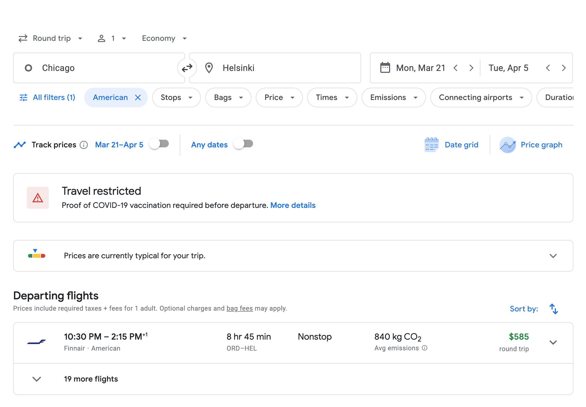Screen dimensions: 586x407
Task: Click the price level indicator icon
Action: pyautogui.click(x=37, y=254)
